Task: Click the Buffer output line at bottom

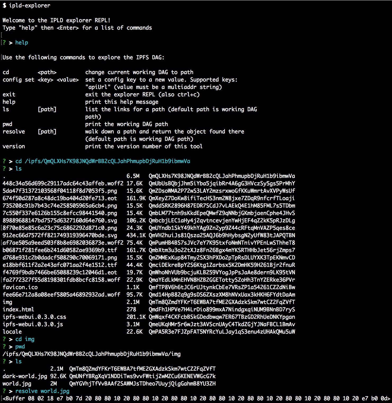Action: pyautogui.click(x=197, y=398)
